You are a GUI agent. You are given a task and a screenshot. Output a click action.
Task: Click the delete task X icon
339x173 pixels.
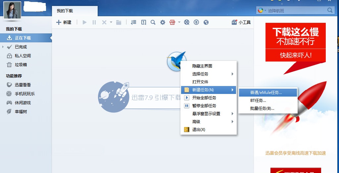point(104,22)
